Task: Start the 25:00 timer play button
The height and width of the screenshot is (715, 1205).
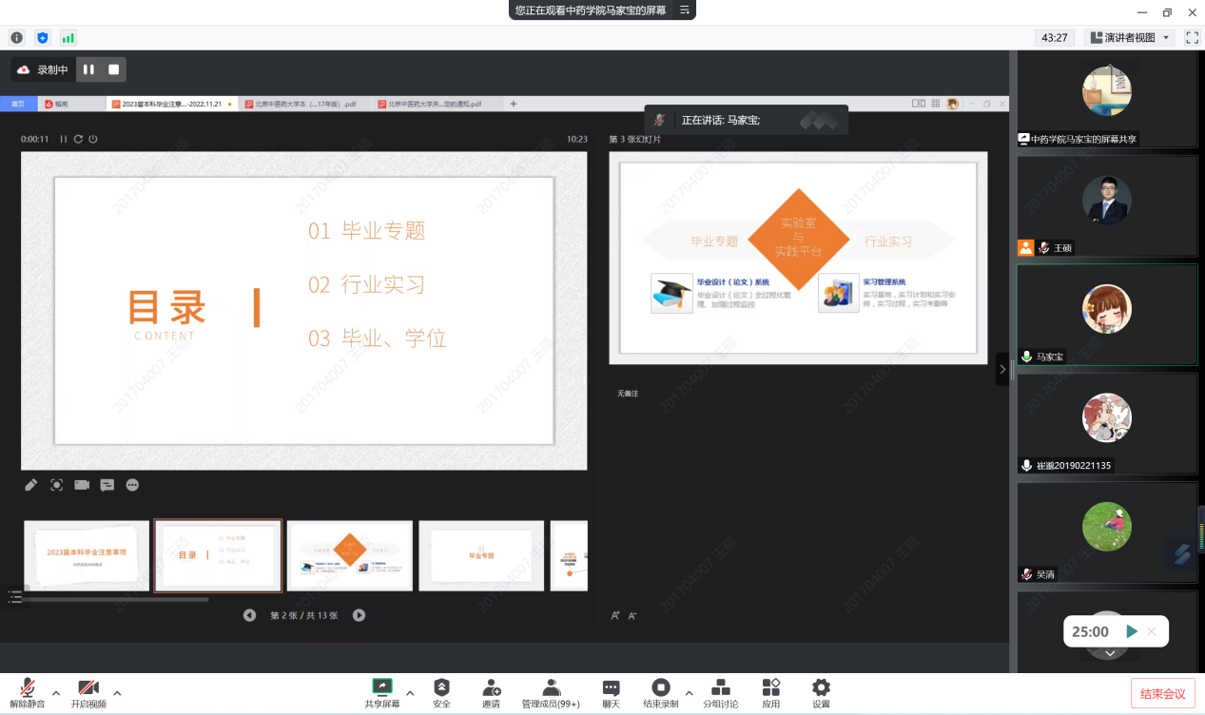Action: [1131, 631]
